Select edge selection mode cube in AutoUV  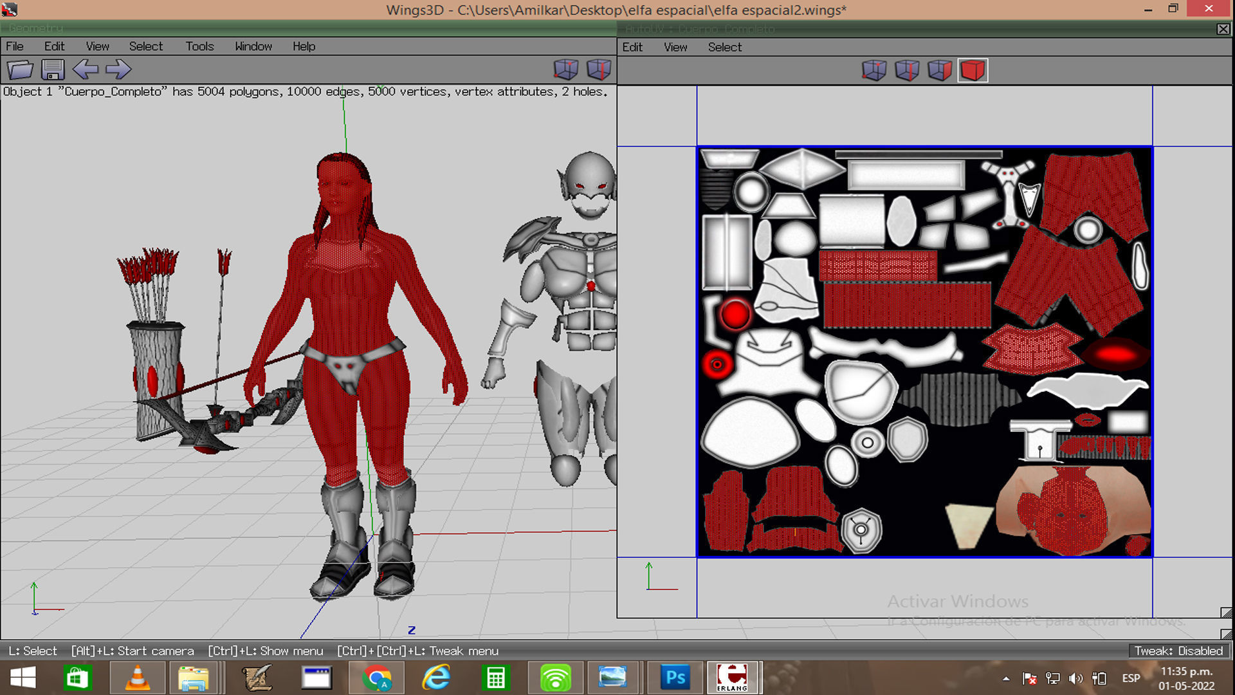(907, 70)
